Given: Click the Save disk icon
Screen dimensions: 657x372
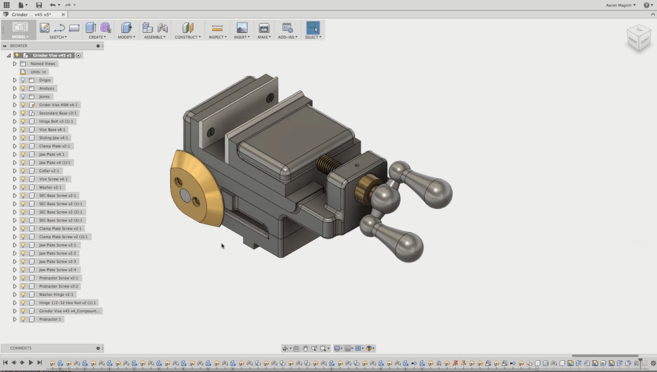Looking at the screenshot, I should [39, 5].
